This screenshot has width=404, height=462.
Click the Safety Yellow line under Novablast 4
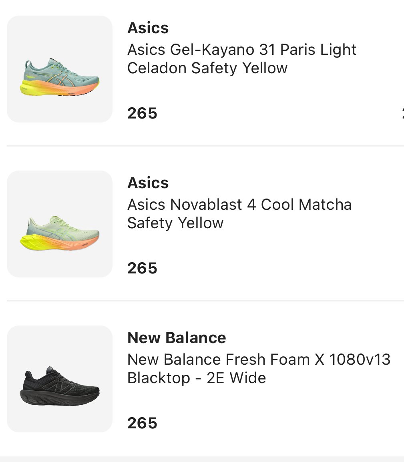[x=175, y=223]
